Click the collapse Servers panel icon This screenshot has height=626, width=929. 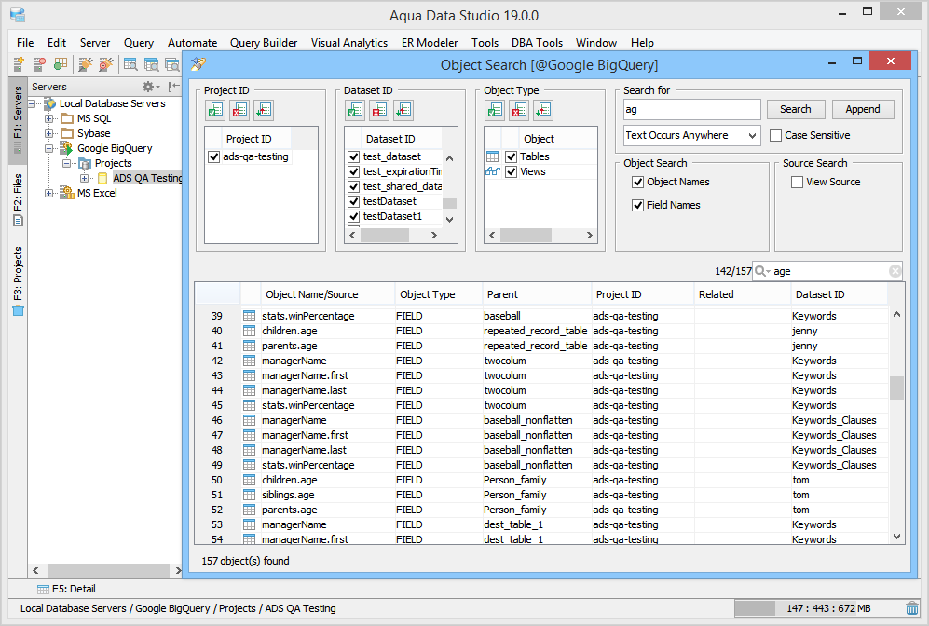click(173, 87)
